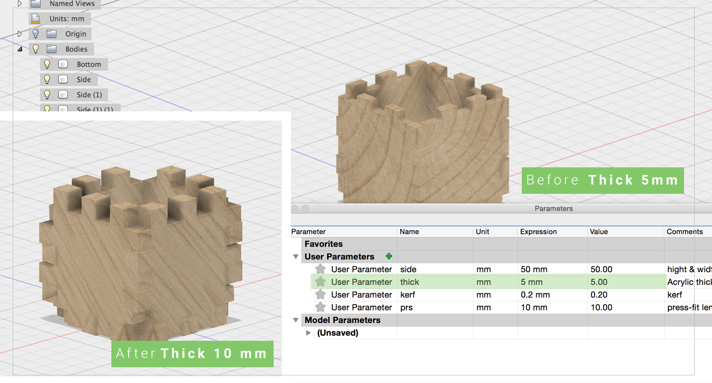The width and height of the screenshot is (712, 383).
Task: Click the Parameters window title bar
Action: [x=501, y=209]
